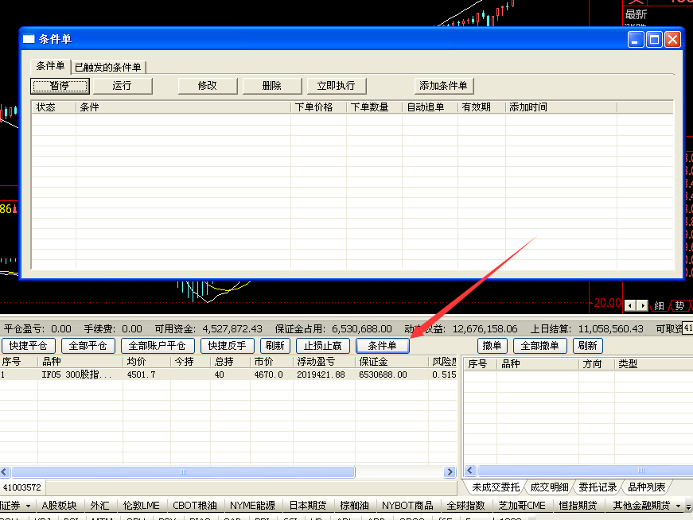Click the 条件单 window title icon

point(29,39)
